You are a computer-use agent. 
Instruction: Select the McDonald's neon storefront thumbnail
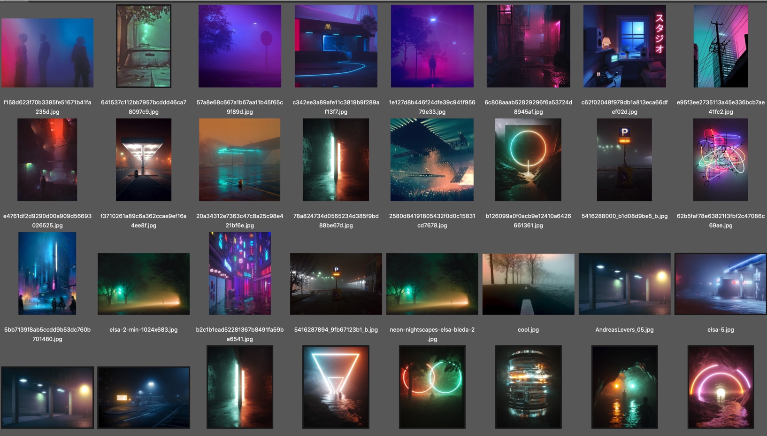(336, 46)
